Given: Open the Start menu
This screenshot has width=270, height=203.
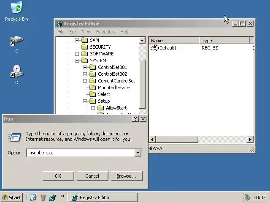Looking at the screenshot, I should click(11, 198).
